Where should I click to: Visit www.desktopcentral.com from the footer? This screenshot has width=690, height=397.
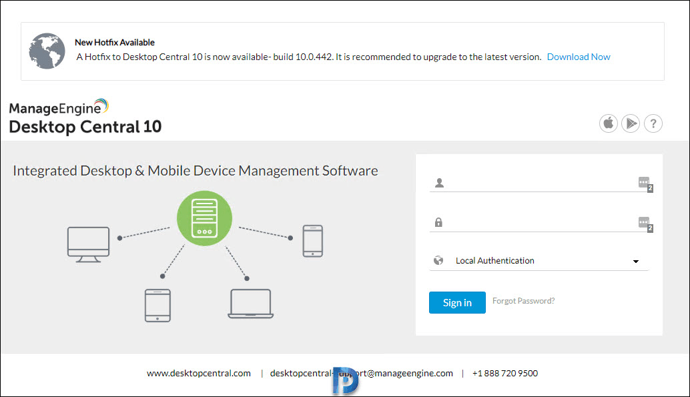point(198,373)
